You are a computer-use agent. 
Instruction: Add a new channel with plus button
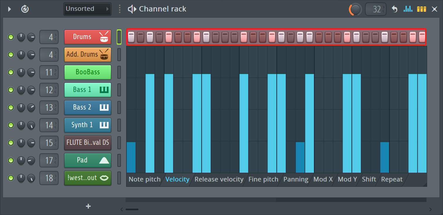pyautogui.click(x=88, y=206)
